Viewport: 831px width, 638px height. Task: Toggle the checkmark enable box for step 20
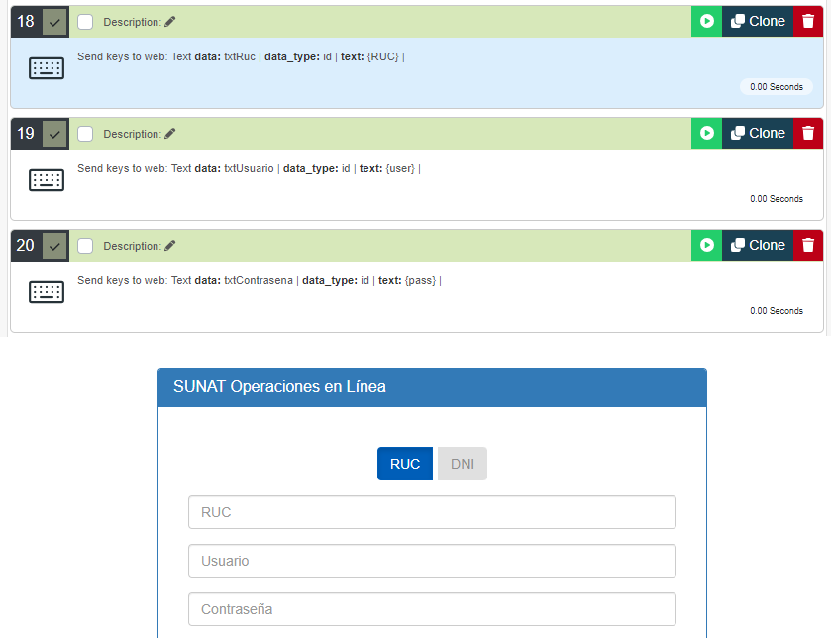click(54, 246)
